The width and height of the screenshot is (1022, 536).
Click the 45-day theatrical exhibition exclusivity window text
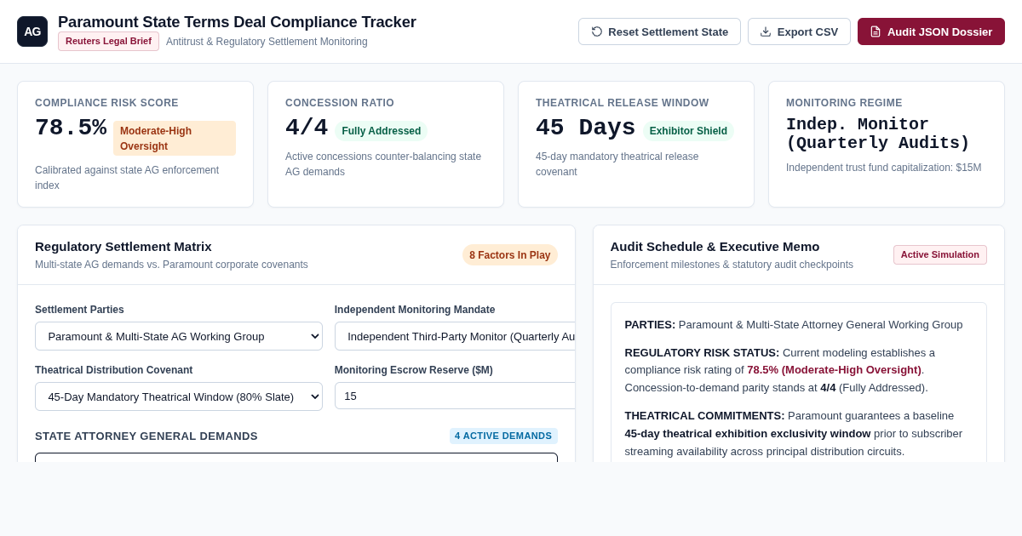click(748, 433)
